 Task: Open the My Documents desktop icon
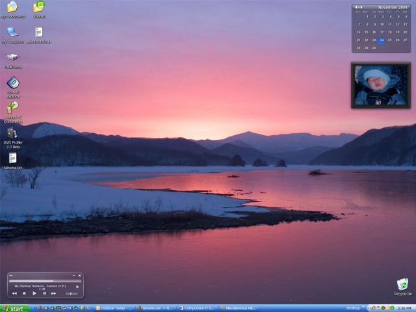13,10
